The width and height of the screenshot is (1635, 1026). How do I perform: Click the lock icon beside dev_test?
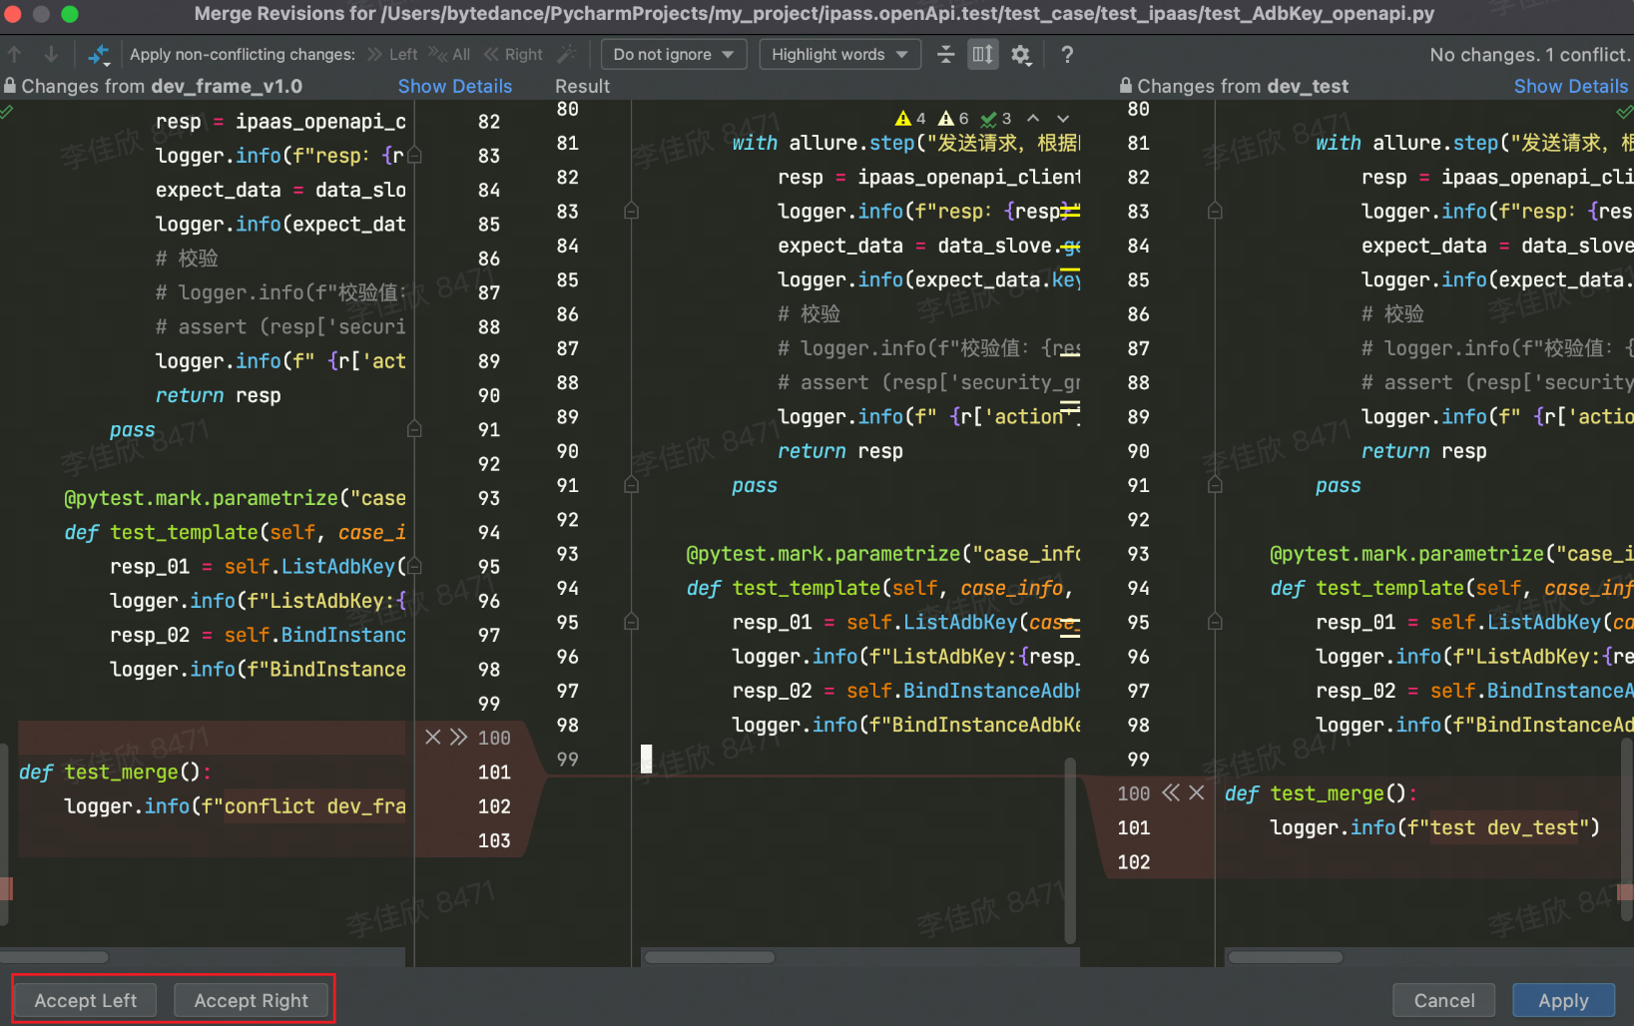point(1126,86)
